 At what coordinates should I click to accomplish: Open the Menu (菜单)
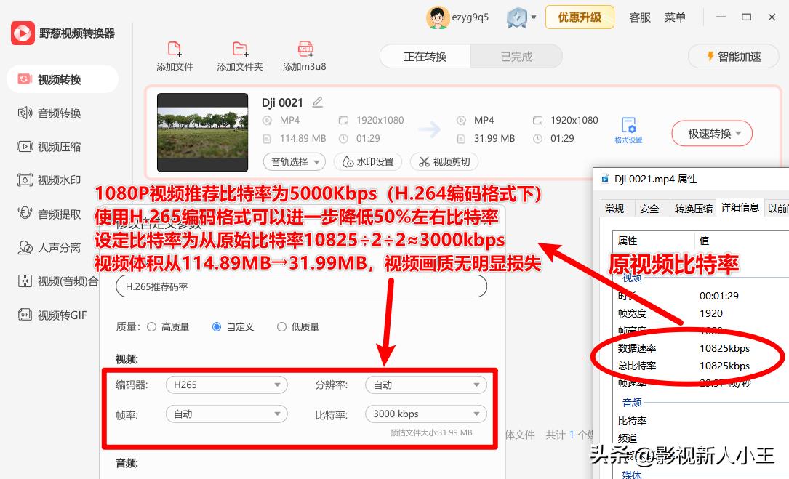676,17
